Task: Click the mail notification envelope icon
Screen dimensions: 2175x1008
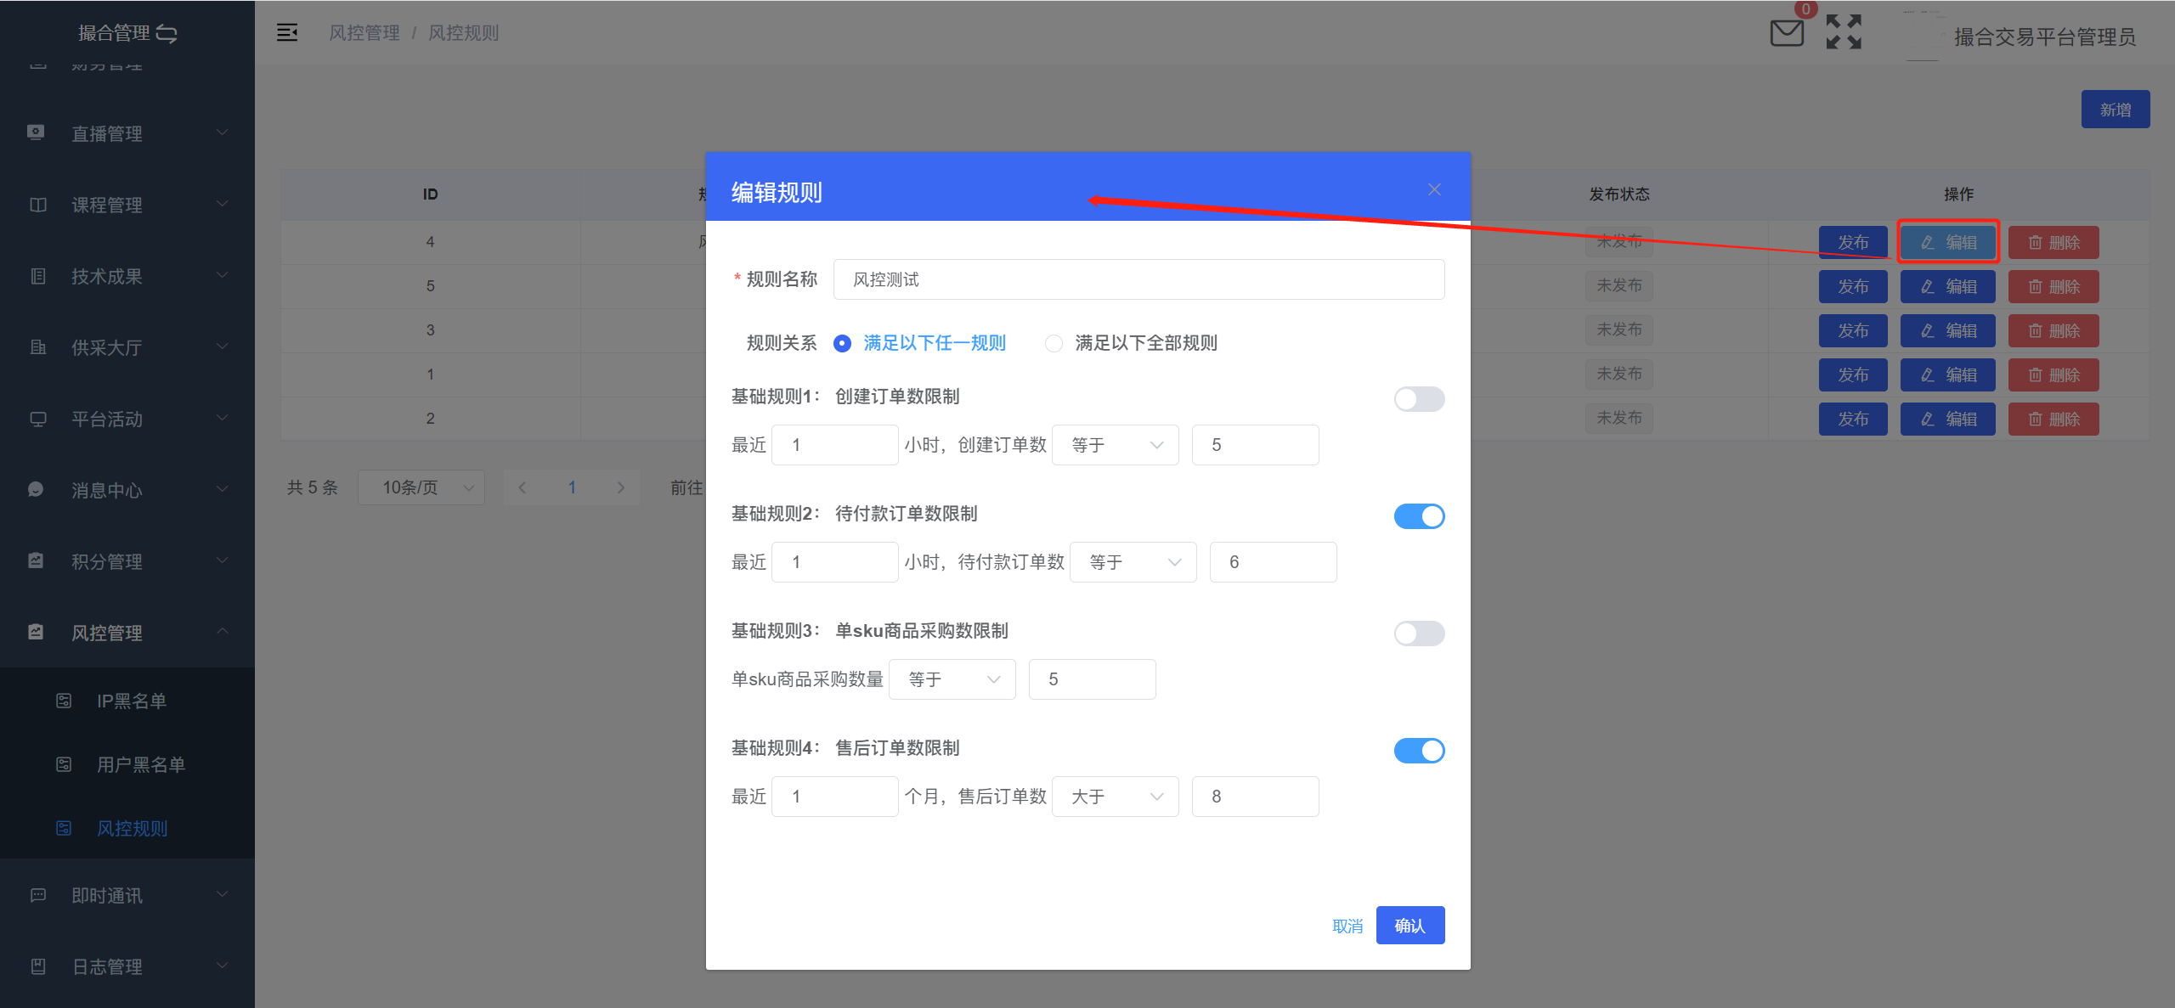Action: click(1786, 34)
